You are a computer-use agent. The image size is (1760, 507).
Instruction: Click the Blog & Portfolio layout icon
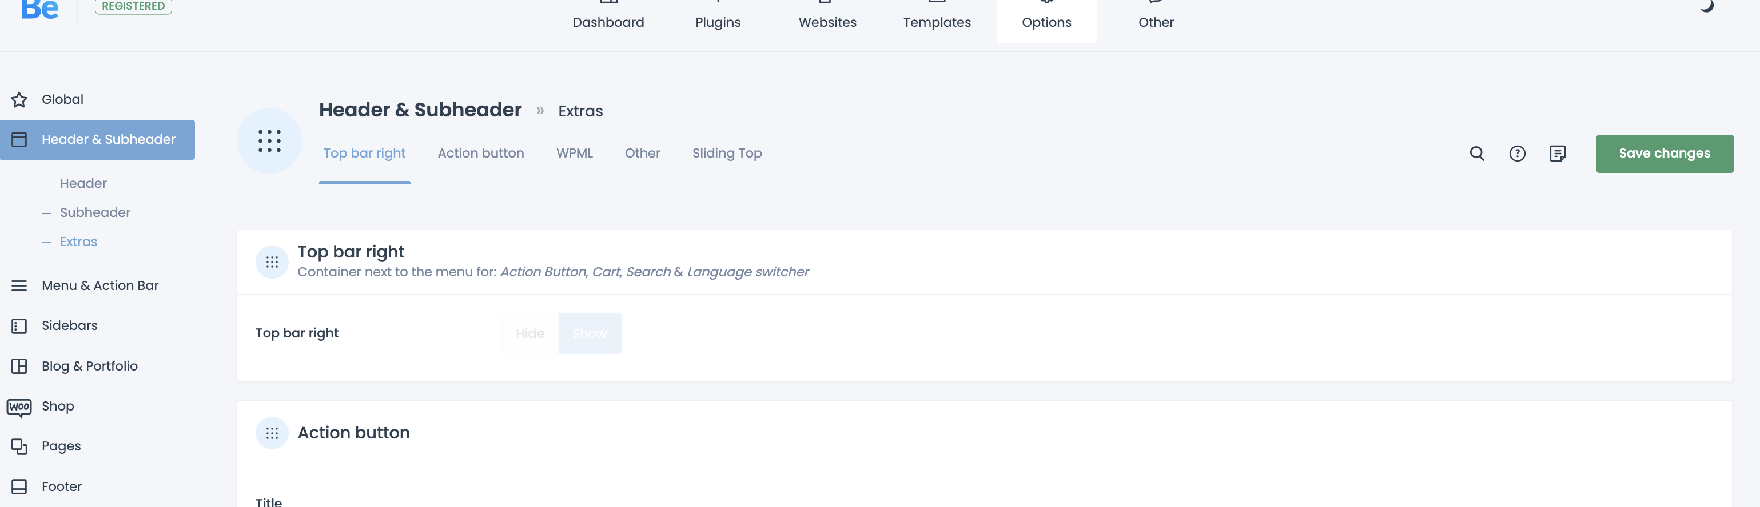click(x=19, y=367)
